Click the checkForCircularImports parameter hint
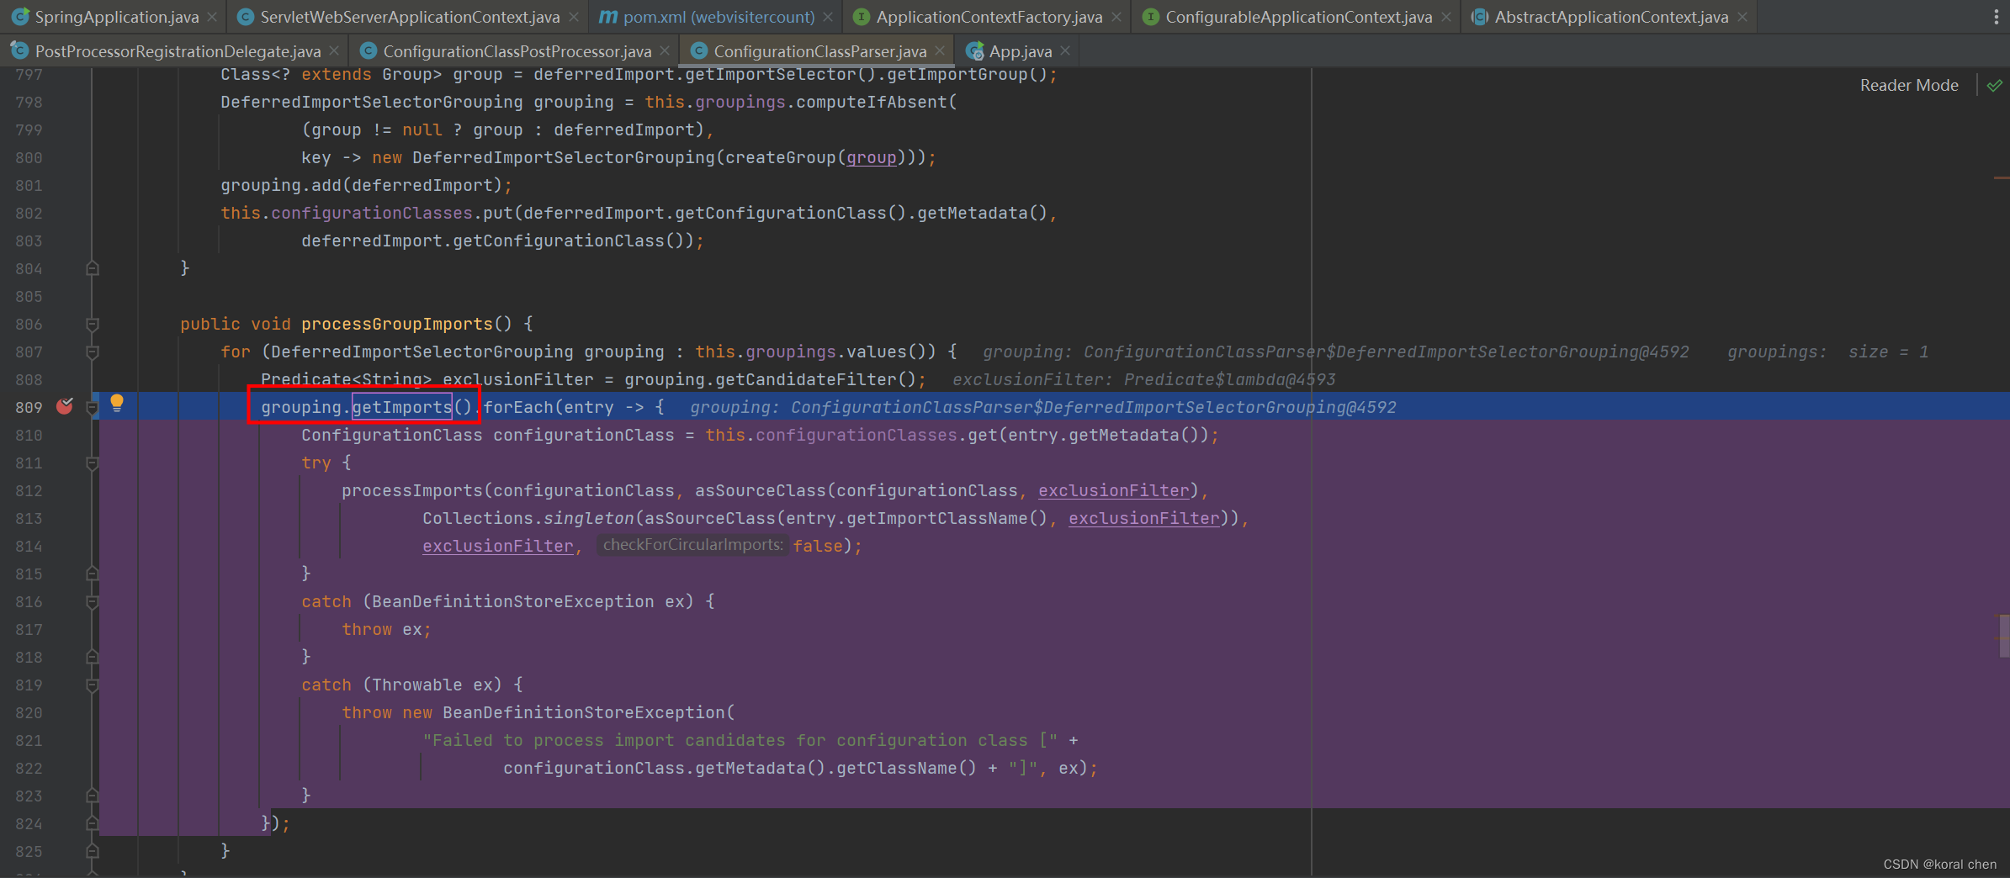 [692, 545]
